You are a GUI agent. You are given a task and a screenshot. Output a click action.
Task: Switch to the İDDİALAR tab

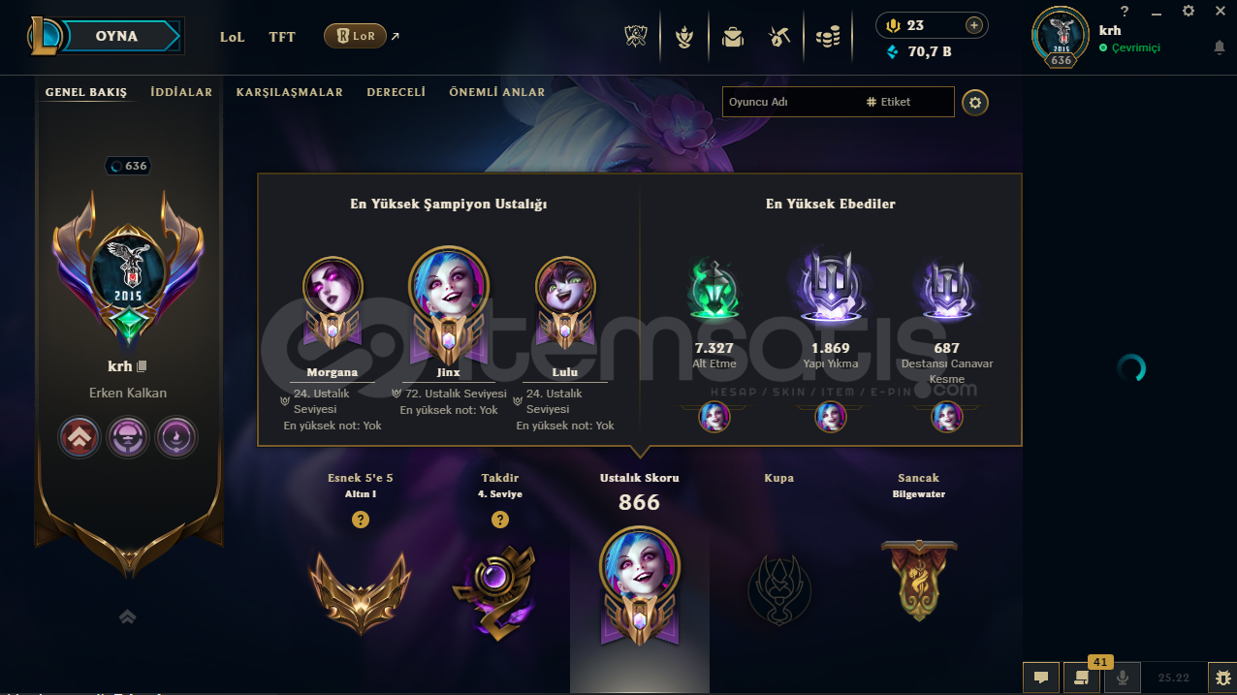[x=181, y=92]
